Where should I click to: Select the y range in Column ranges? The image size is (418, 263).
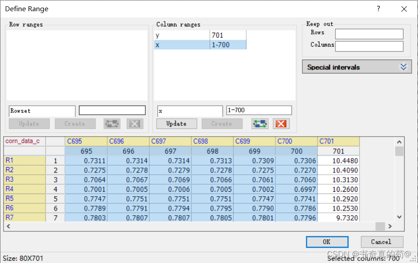pyautogui.click(x=182, y=35)
